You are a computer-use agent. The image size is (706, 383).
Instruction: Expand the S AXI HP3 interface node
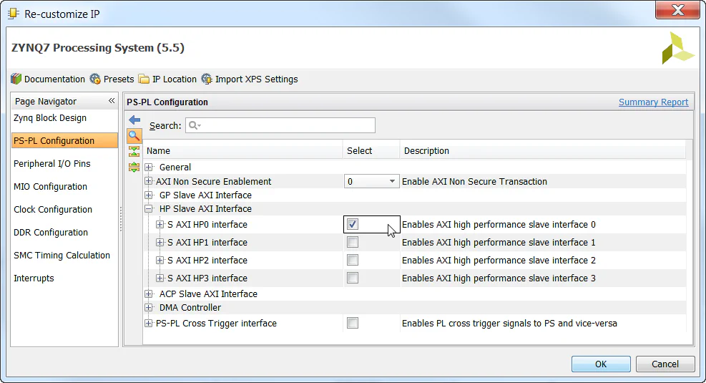(160, 278)
